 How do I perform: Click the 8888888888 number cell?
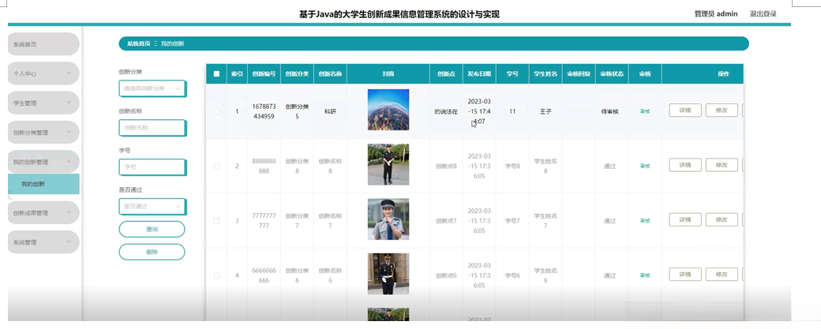(x=264, y=166)
